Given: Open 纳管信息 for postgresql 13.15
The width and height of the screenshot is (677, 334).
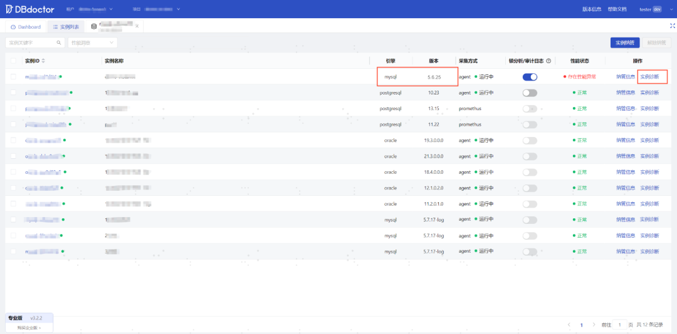Looking at the screenshot, I should [626, 109].
